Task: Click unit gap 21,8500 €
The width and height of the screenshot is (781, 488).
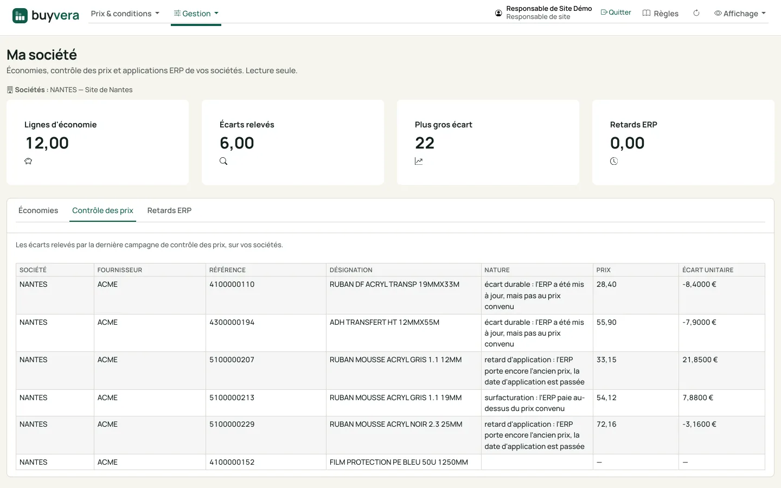Action: click(700, 359)
